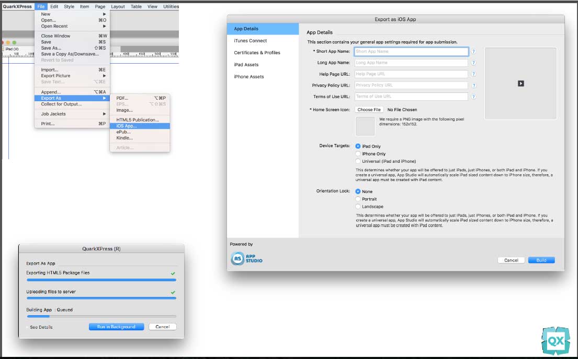Open help for Terms of Use URL
Viewport: 578px width, 359px height.
point(474,97)
